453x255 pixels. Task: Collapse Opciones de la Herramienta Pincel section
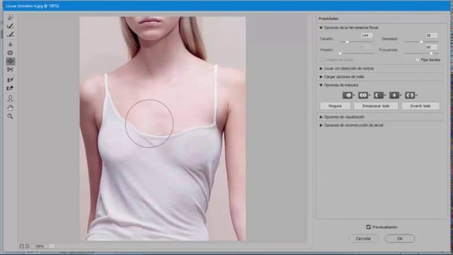click(x=320, y=28)
